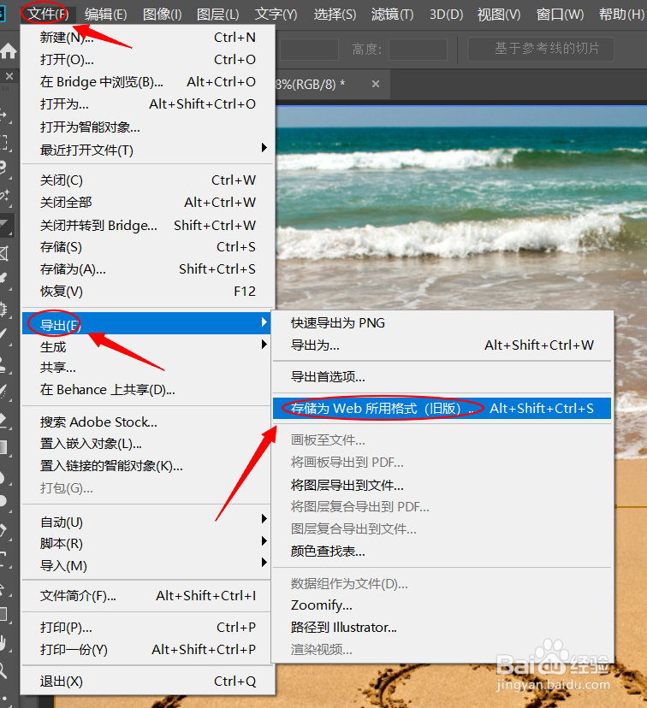Select 在 Bridge 中浏览(B)...
This screenshot has height=708, width=647.
tap(148, 82)
